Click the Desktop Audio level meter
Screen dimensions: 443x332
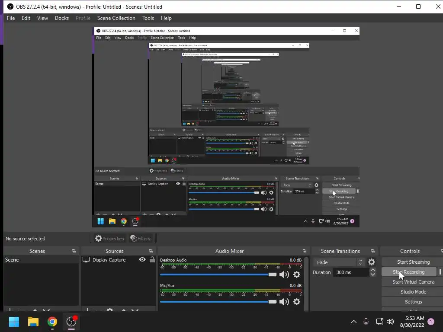point(231,265)
